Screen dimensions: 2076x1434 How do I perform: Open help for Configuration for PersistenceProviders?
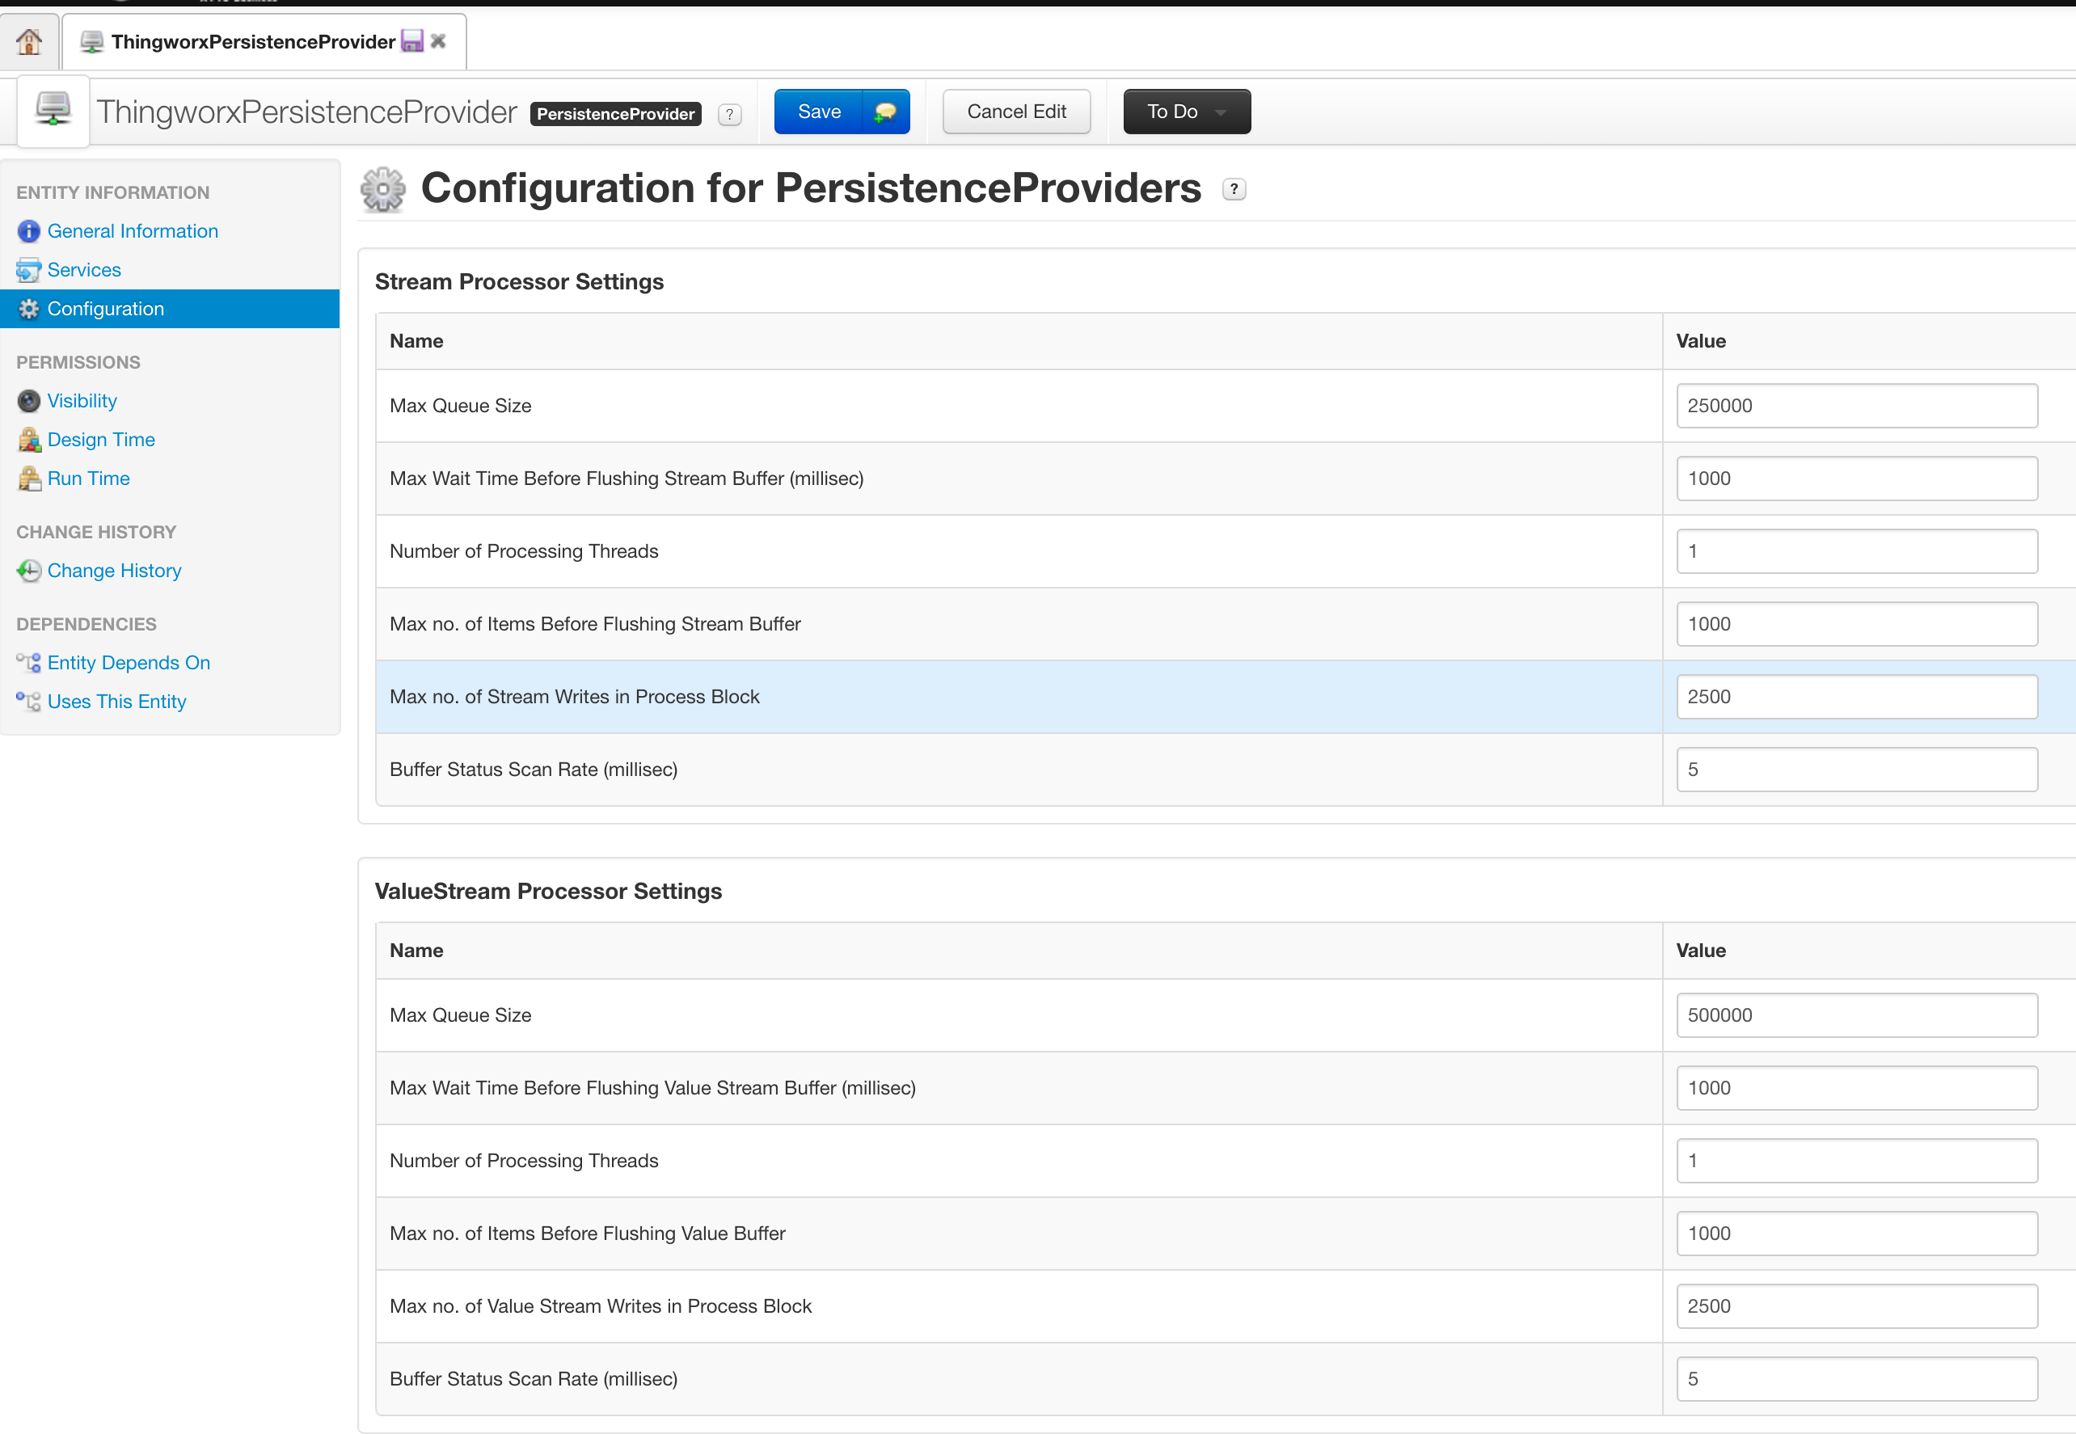coord(1234,190)
